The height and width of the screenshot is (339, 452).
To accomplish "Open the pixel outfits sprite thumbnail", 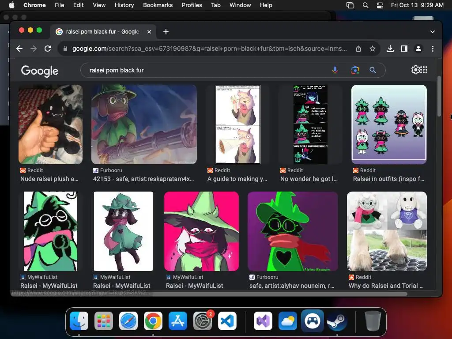I will 389,124.
